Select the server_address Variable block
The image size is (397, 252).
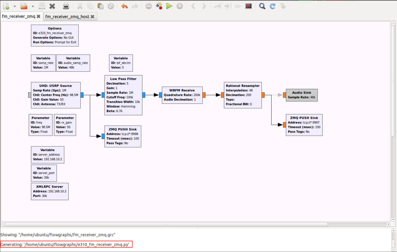[48, 155]
